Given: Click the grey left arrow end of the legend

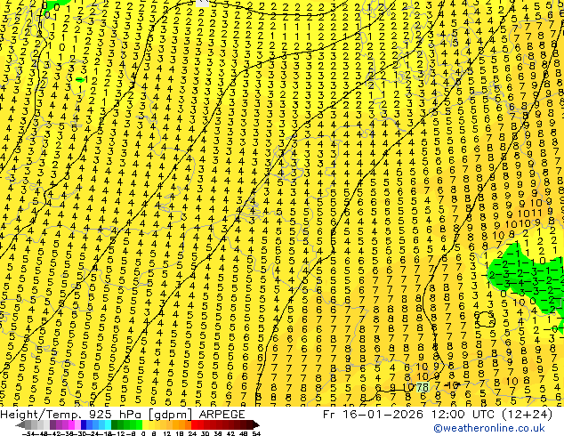Looking at the screenshot, I should pyautogui.click(x=20, y=424).
